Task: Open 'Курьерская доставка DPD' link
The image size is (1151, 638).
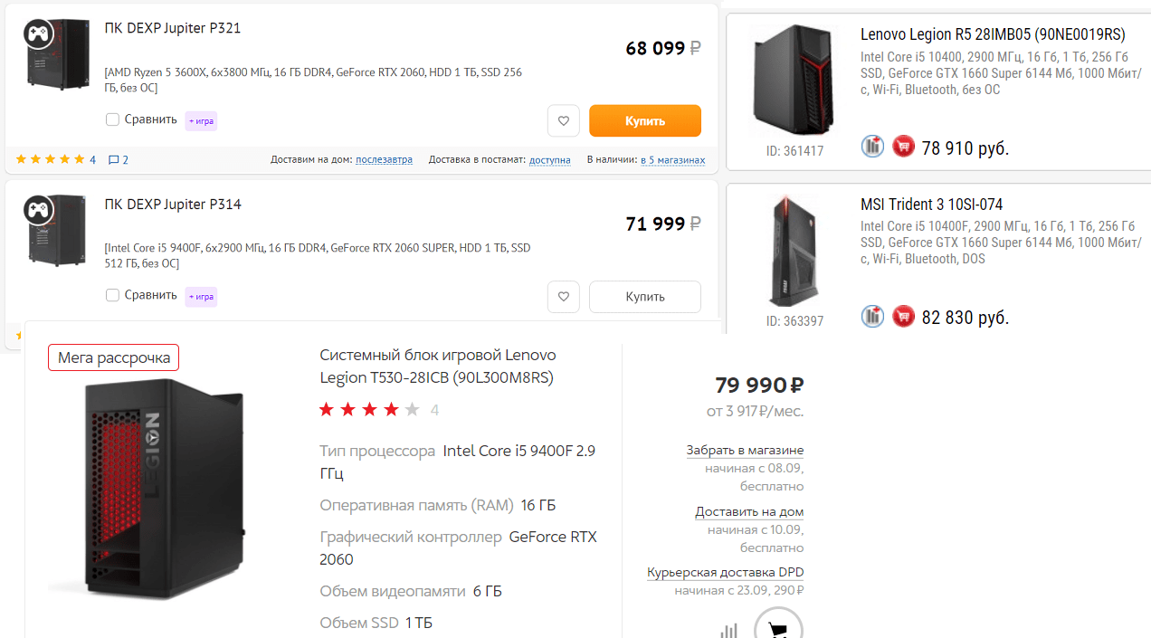Action: [x=725, y=572]
